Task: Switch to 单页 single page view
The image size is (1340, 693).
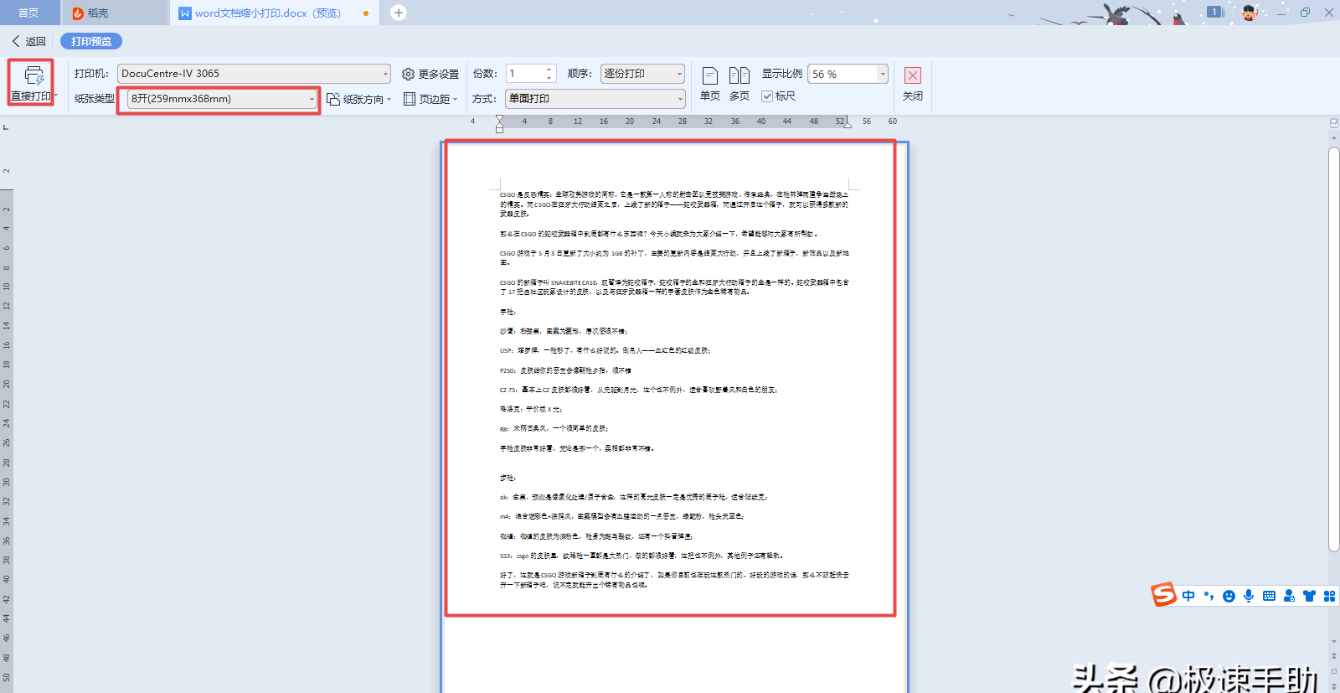Action: 710,84
